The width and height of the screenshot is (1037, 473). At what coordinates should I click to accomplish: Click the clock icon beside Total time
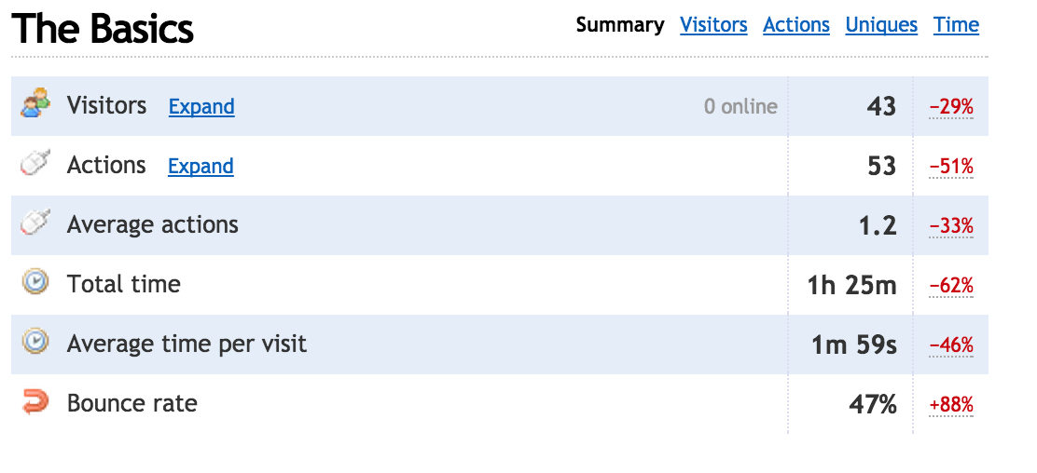click(x=35, y=283)
